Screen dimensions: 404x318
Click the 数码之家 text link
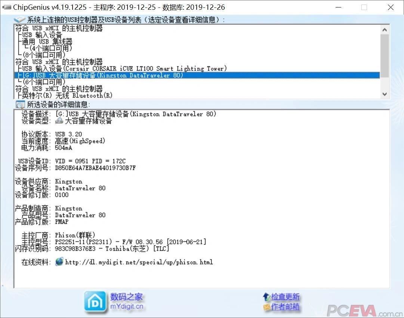coord(126,297)
